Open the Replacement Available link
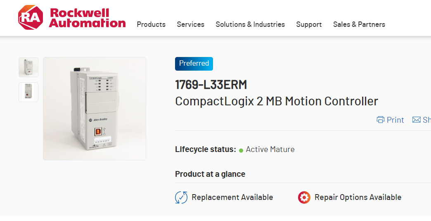Viewport: 431px width, 221px height. pos(232,197)
